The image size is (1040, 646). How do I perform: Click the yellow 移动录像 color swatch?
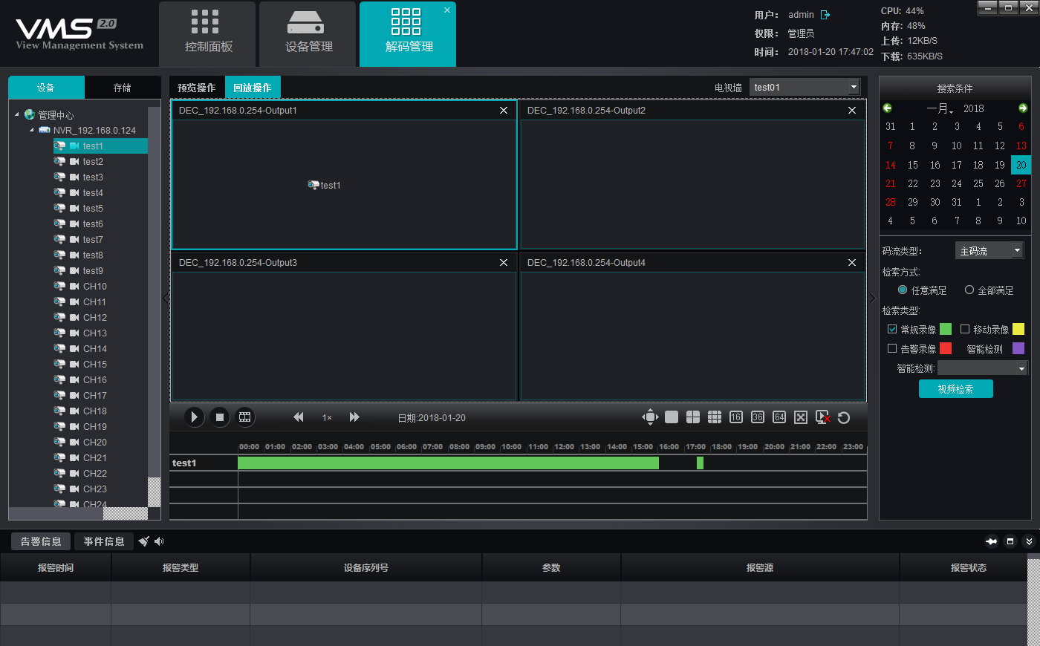[x=1018, y=329]
